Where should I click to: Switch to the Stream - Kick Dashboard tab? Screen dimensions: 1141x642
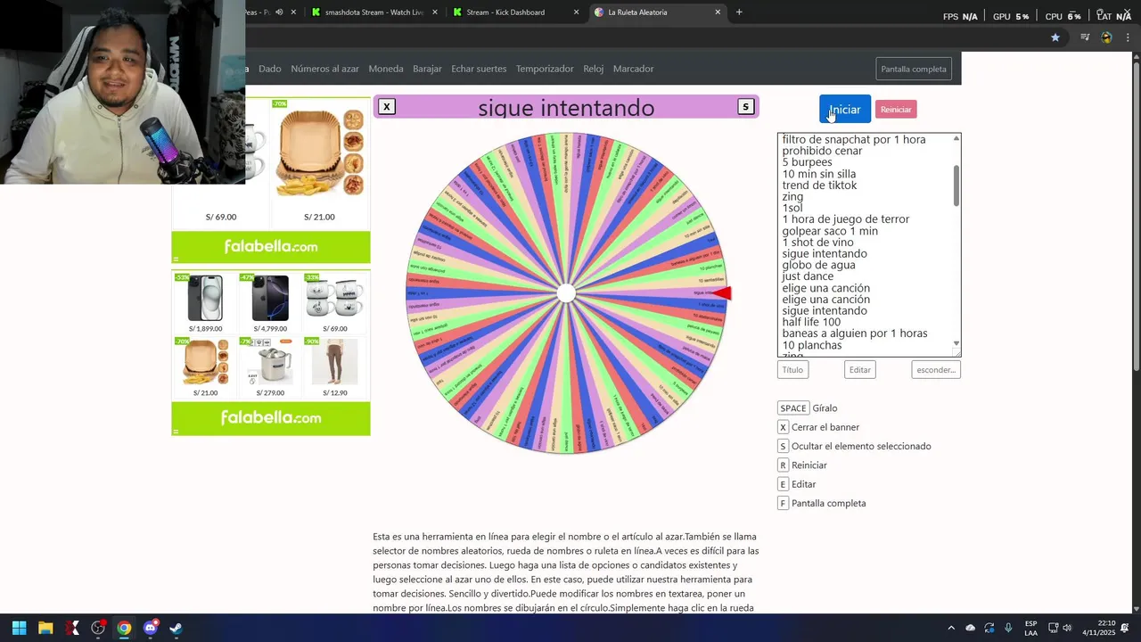514,12
